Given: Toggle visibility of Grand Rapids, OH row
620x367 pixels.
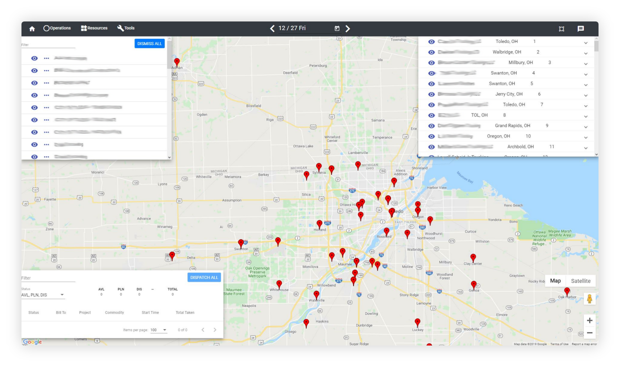Looking at the screenshot, I should [431, 126].
